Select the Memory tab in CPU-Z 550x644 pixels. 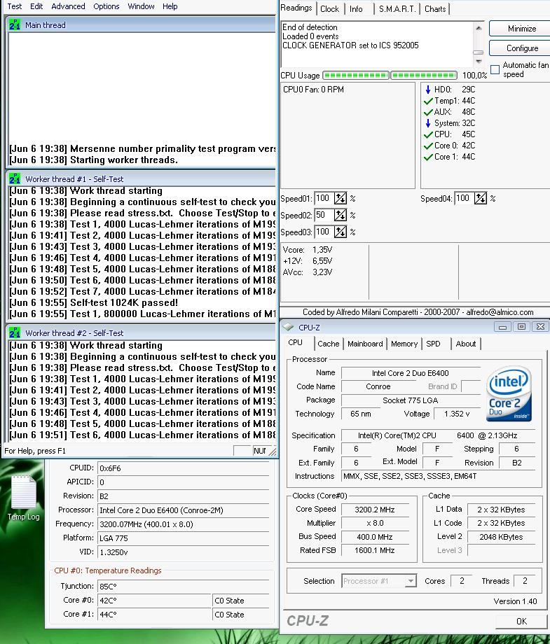(x=404, y=344)
